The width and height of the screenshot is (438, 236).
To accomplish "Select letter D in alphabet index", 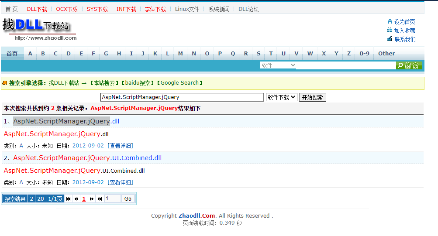I will 69,54.
